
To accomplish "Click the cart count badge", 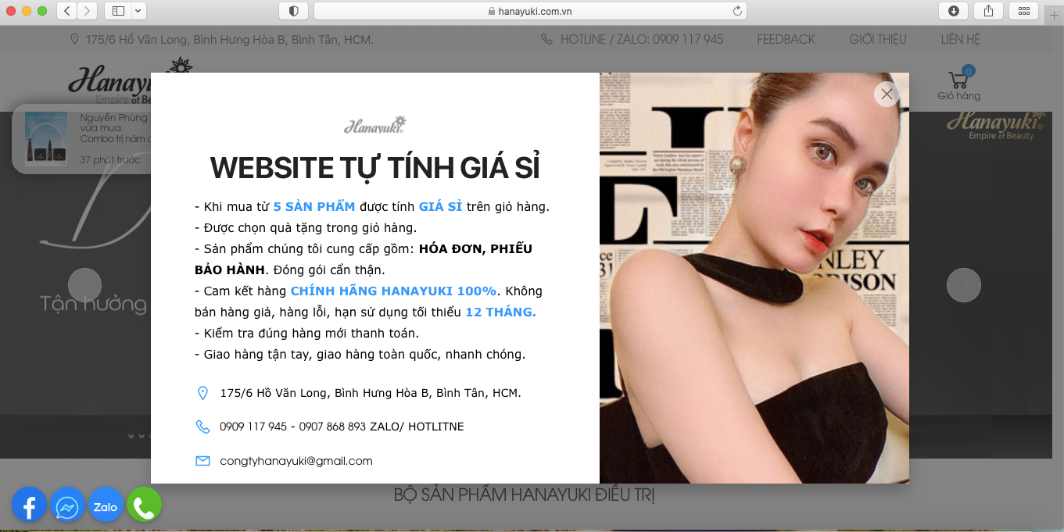I will pyautogui.click(x=969, y=71).
